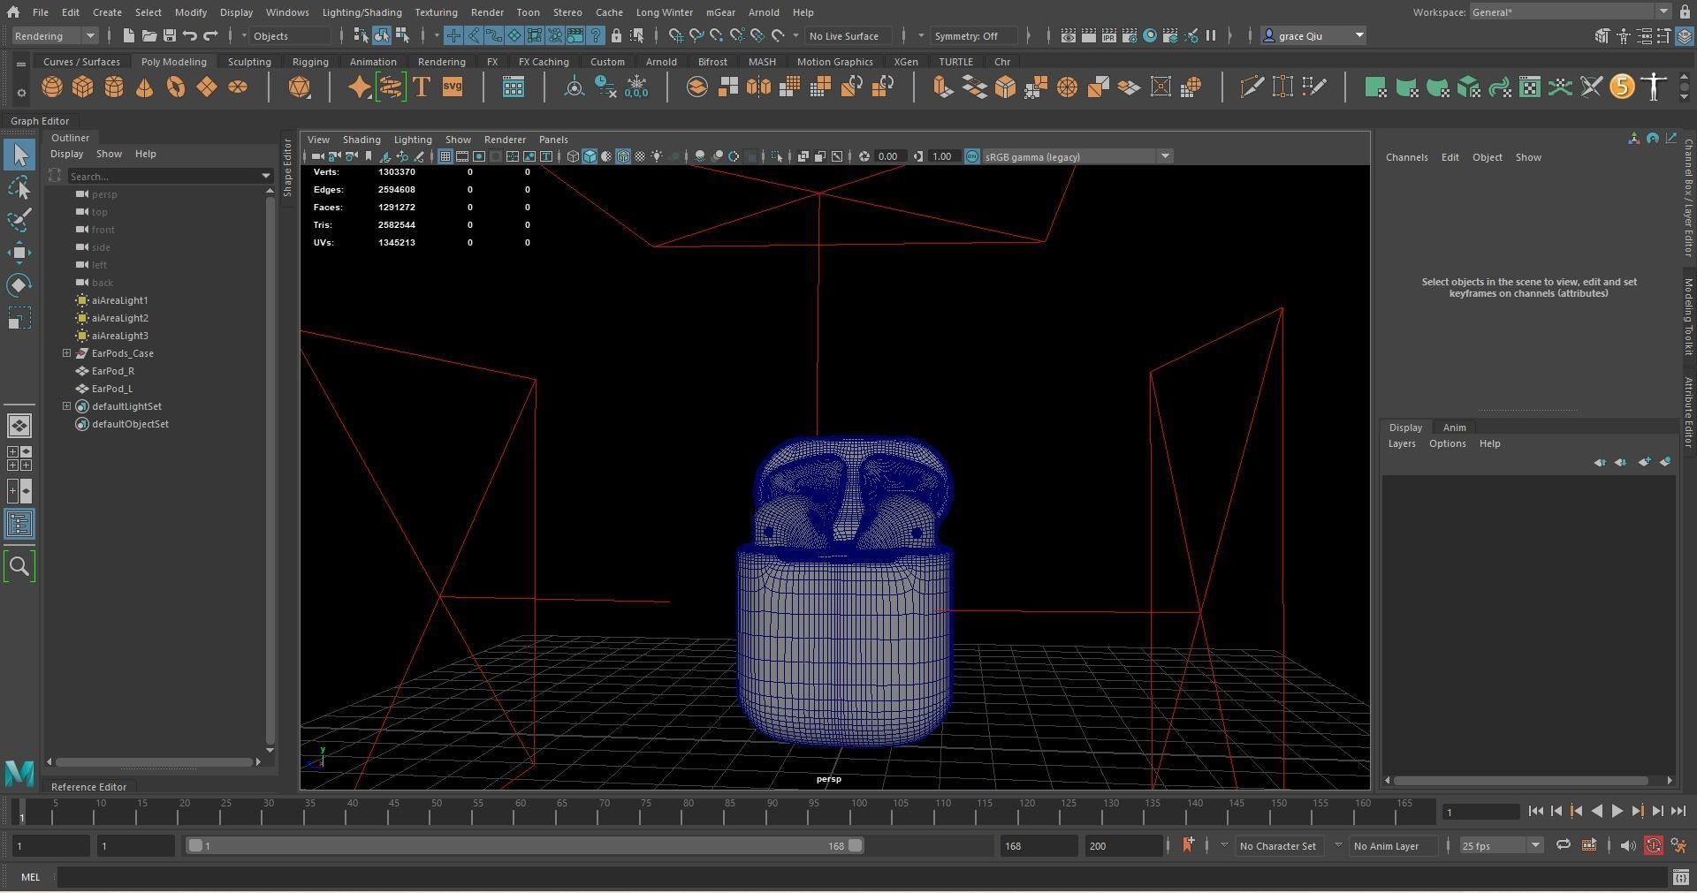Toggle auto keyframe button
This screenshot has height=893, width=1697.
pos(1653,846)
